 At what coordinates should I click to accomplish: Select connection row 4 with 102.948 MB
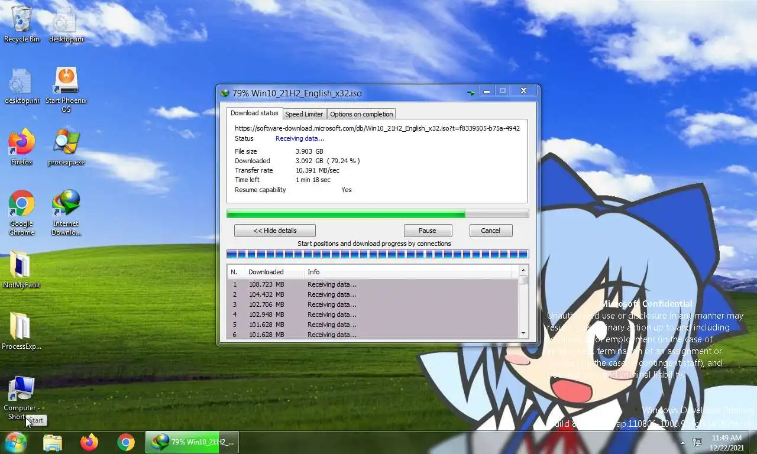click(x=373, y=314)
